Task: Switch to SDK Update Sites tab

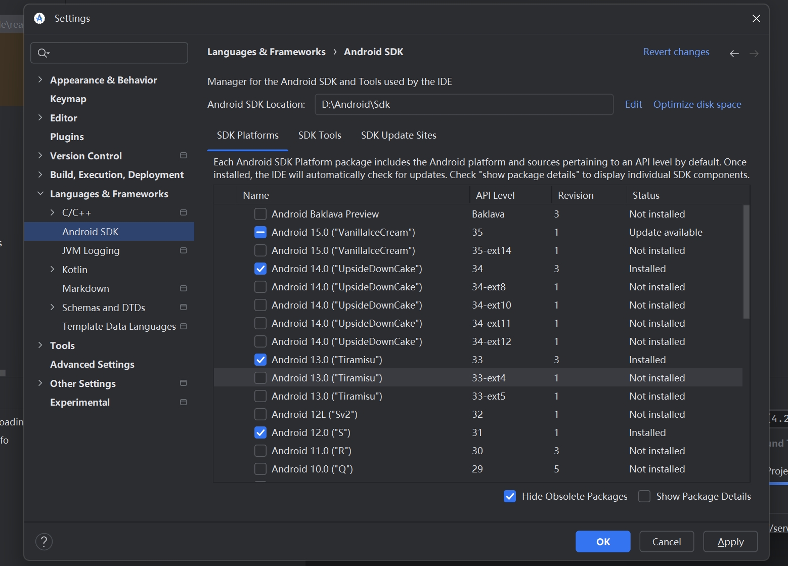Action: [399, 136]
